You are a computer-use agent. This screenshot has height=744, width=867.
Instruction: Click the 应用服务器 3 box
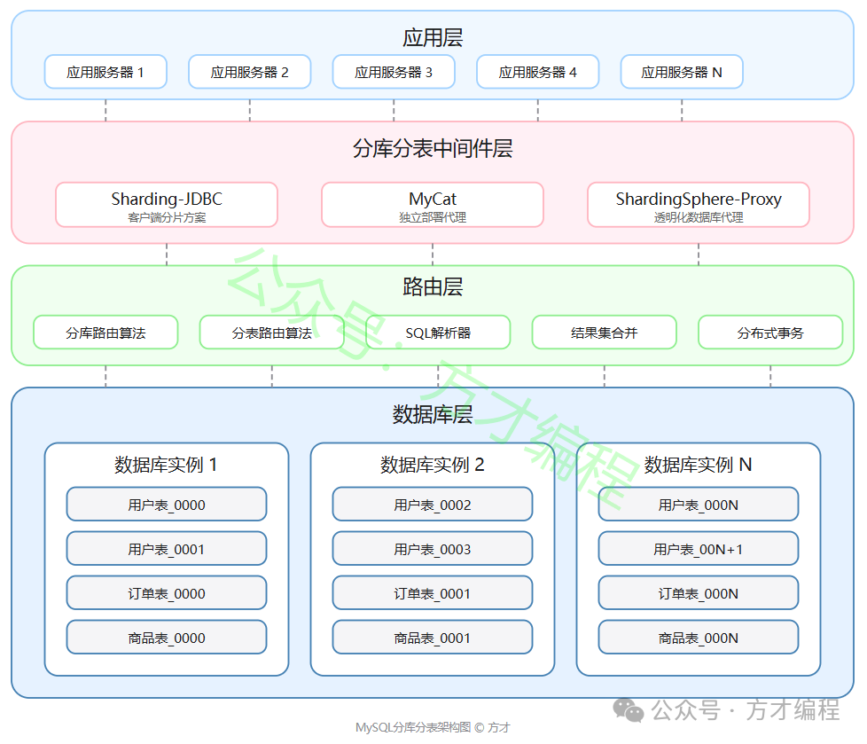pyautogui.click(x=394, y=72)
